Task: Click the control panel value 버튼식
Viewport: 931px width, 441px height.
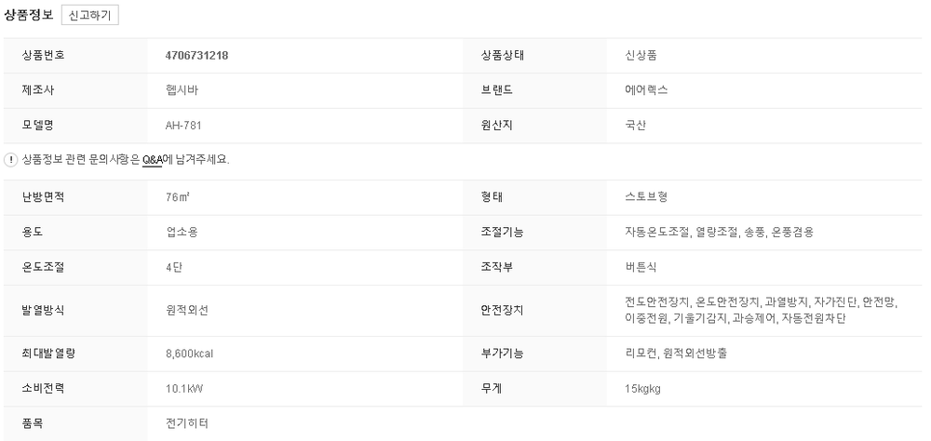Action: [642, 267]
